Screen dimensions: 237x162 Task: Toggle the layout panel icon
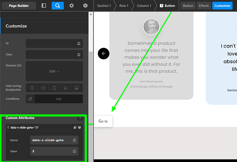click(44, 6)
